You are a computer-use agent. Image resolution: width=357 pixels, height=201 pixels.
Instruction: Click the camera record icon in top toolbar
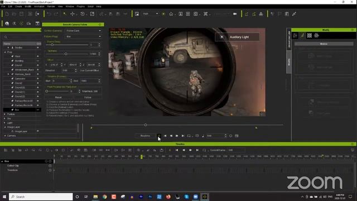point(235,14)
